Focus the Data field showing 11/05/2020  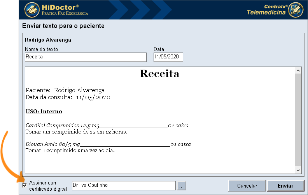(x=168, y=57)
